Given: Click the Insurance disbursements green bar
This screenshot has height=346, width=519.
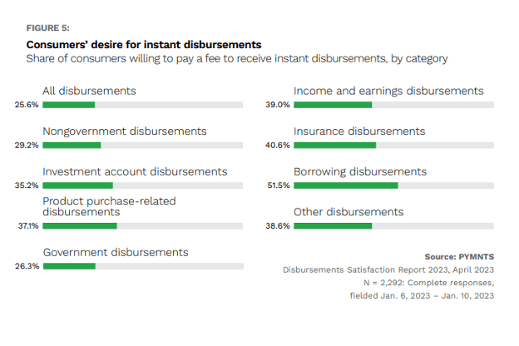Looking at the screenshot, I should click(x=334, y=145).
